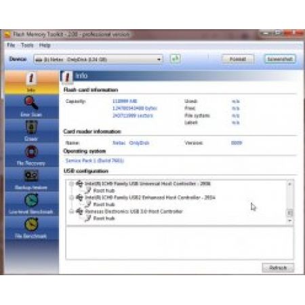
Task: Click the Format button
Action: [x=238, y=59]
